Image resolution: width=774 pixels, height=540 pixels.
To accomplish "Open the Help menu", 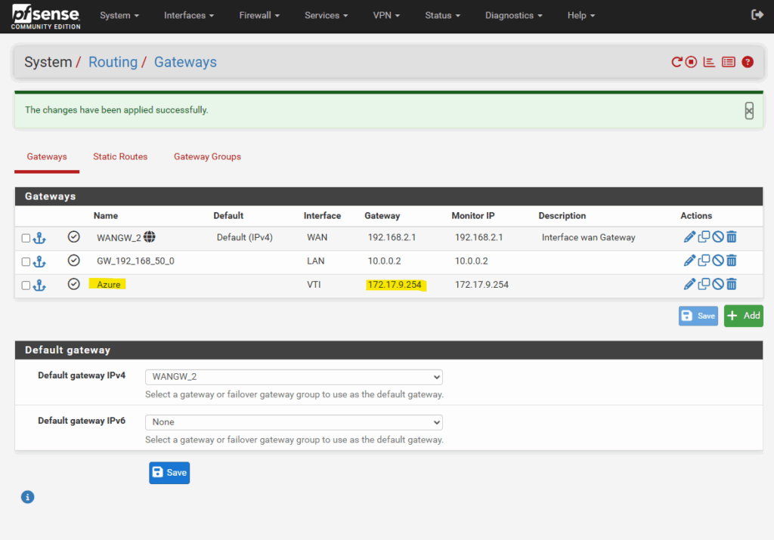I will pyautogui.click(x=581, y=15).
